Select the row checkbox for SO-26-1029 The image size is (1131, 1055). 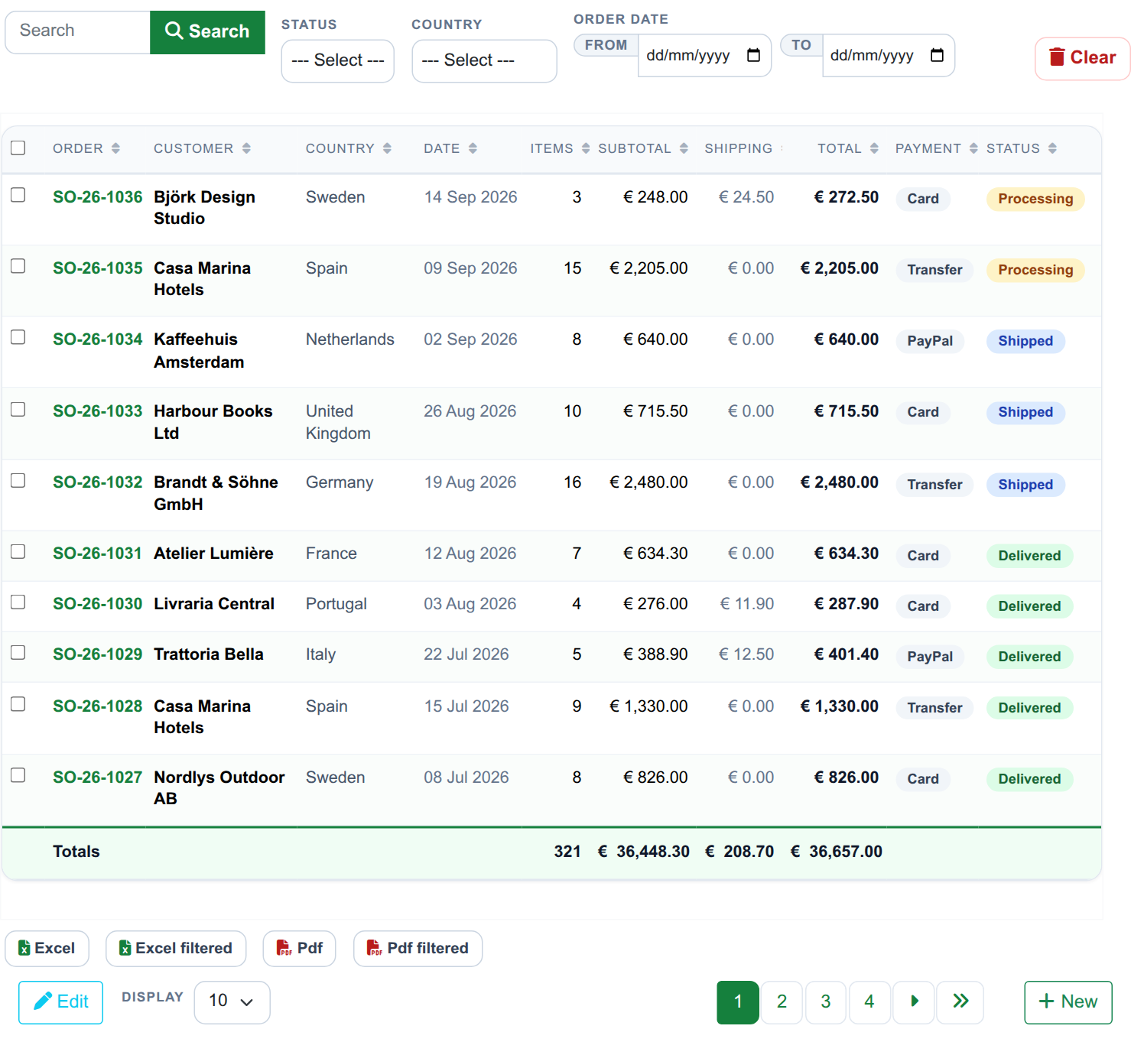click(18, 653)
